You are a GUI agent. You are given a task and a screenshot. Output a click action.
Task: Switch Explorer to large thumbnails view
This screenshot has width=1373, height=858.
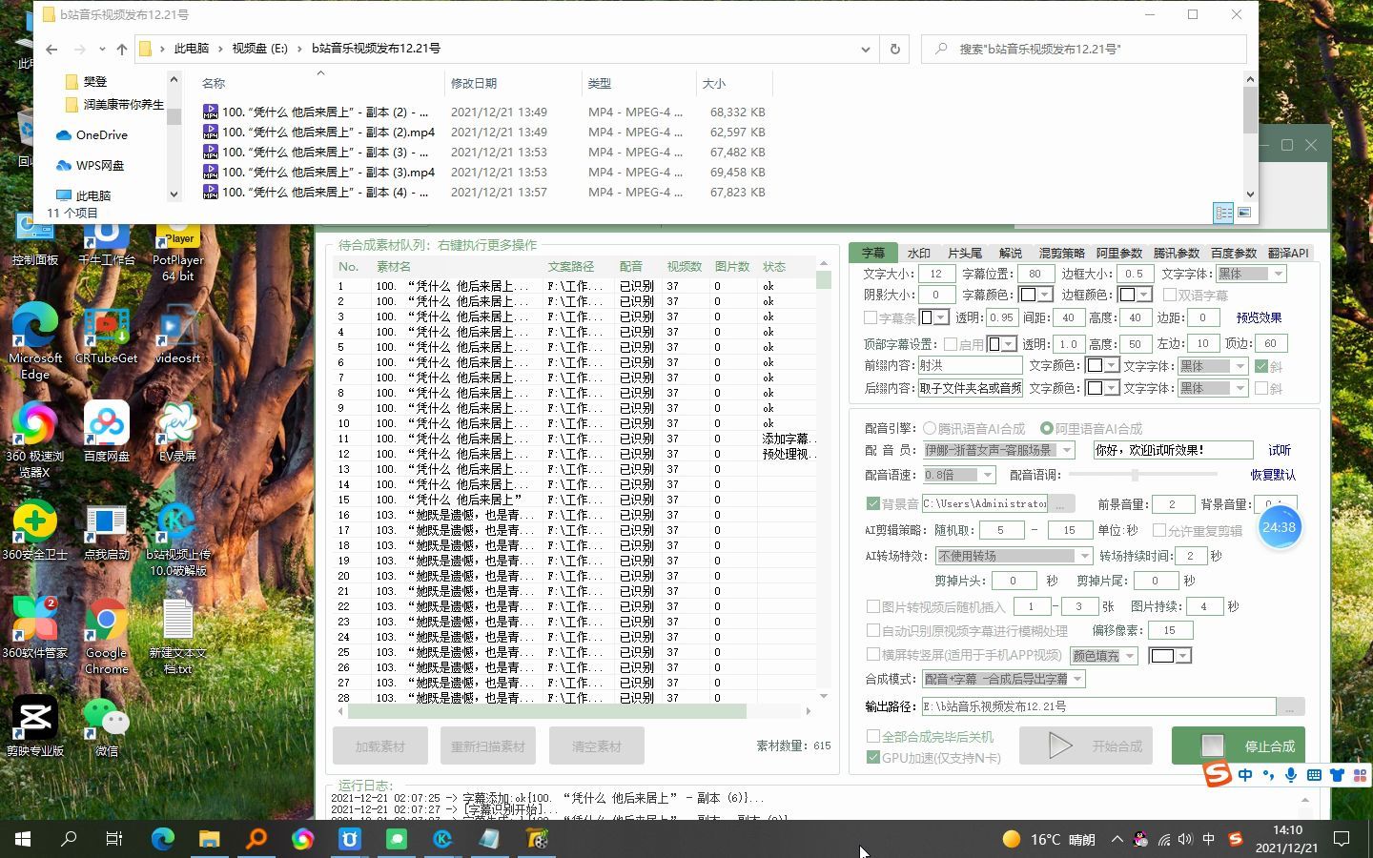pyautogui.click(x=1244, y=213)
